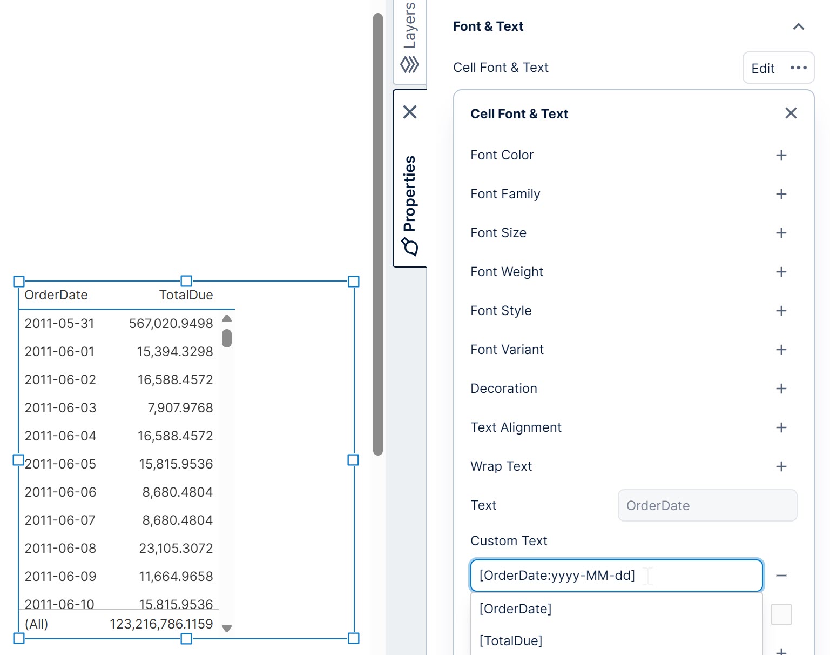Screen dimensions: 830x655
Task: Choose [TotalDue] from the suggestion list
Action: [511, 640]
